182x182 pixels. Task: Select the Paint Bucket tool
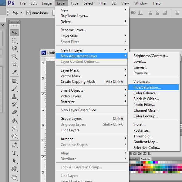click(14, 120)
